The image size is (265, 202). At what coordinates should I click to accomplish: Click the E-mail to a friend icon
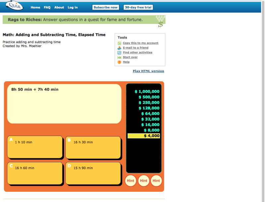click(x=119, y=47)
